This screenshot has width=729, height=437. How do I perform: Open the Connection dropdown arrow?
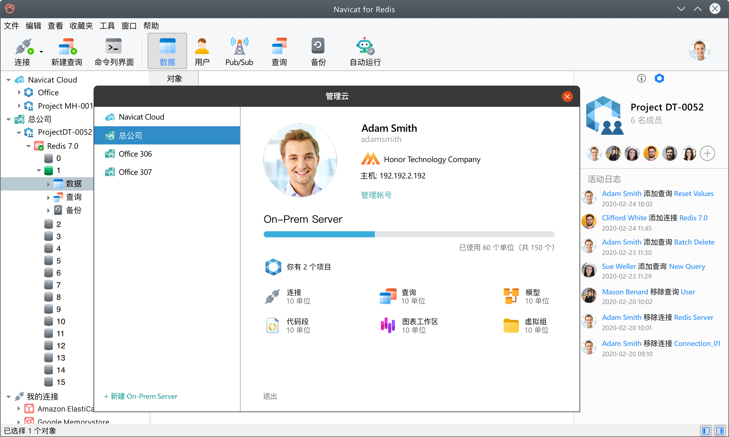(x=41, y=52)
